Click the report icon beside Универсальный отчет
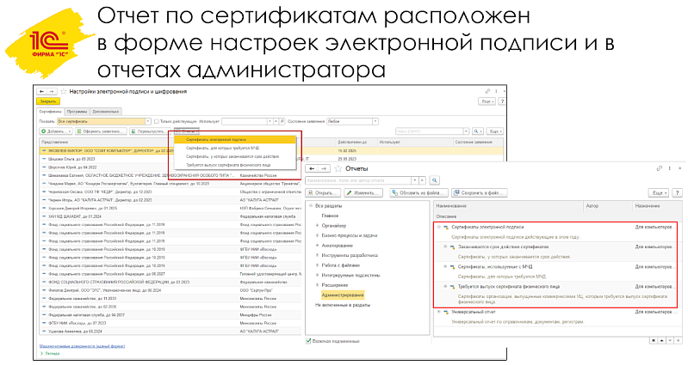Image resolution: width=688 pixels, height=365 pixels. pyautogui.click(x=446, y=312)
